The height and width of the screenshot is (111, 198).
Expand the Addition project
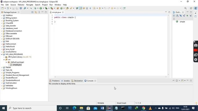(x=2, y=15)
